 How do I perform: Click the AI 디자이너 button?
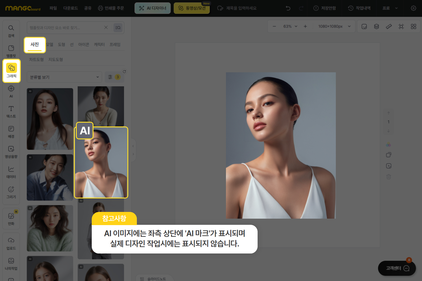pyautogui.click(x=152, y=8)
